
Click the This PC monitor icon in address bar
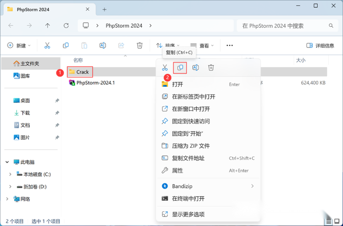point(86,26)
